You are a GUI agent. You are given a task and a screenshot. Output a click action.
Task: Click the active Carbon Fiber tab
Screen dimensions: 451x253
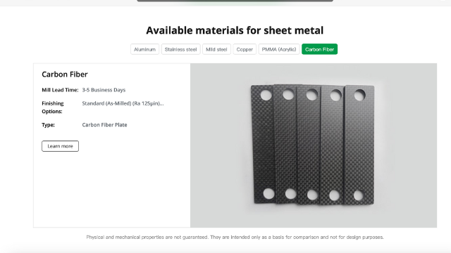(x=319, y=49)
